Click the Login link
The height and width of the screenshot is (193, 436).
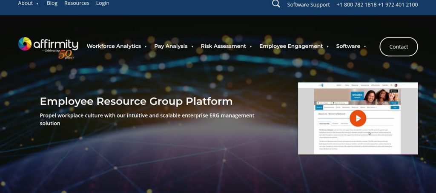[103, 3]
